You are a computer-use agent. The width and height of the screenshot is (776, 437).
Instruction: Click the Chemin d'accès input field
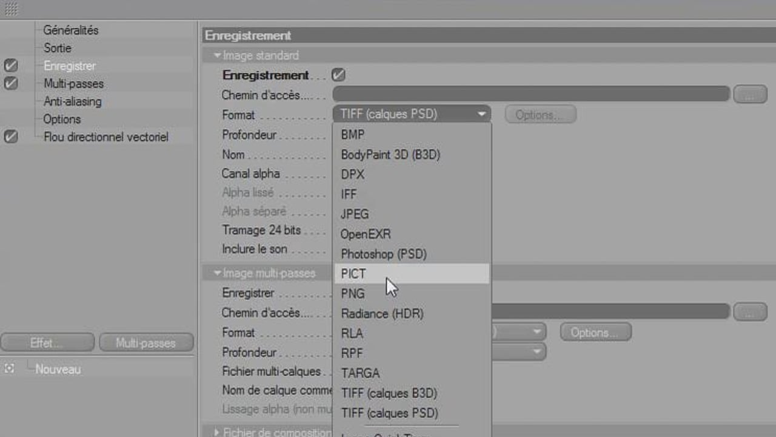531,94
